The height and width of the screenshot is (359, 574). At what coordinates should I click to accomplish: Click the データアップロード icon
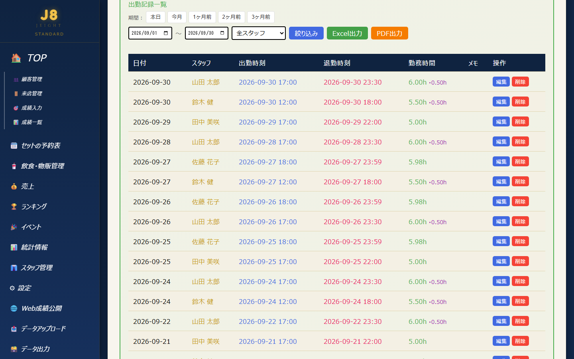14,329
